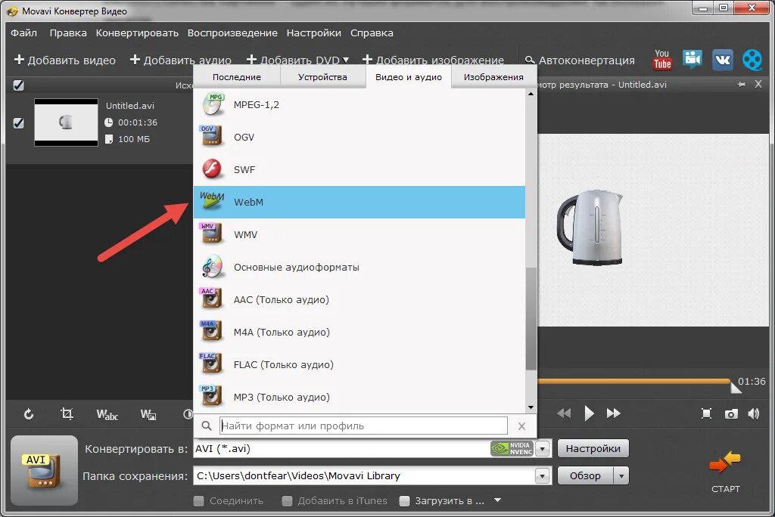775x517 pixels.
Task: Switch to the Изображения tab
Action: click(x=493, y=77)
